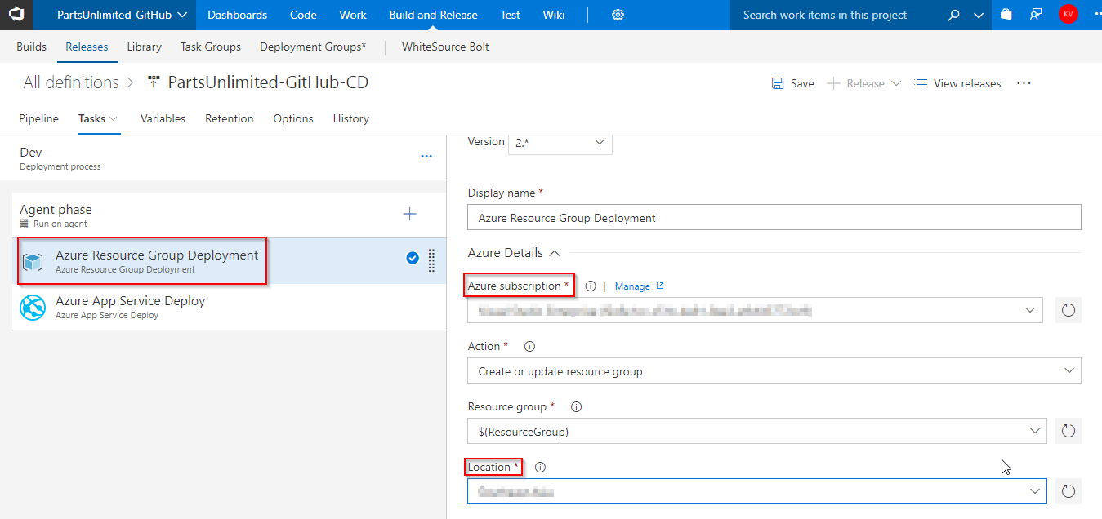Open the Tasks tab dropdown arrow
This screenshot has width=1102, height=519.
pos(114,118)
